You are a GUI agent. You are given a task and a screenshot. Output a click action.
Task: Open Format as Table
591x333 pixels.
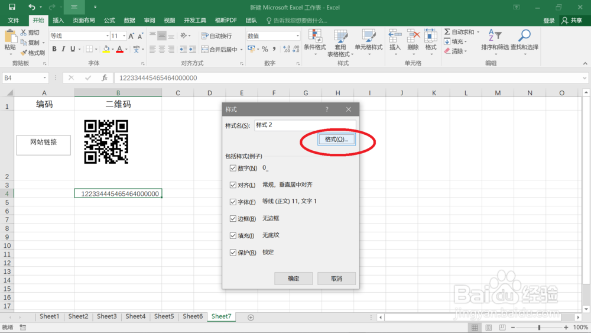pyautogui.click(x=340, y=43)
